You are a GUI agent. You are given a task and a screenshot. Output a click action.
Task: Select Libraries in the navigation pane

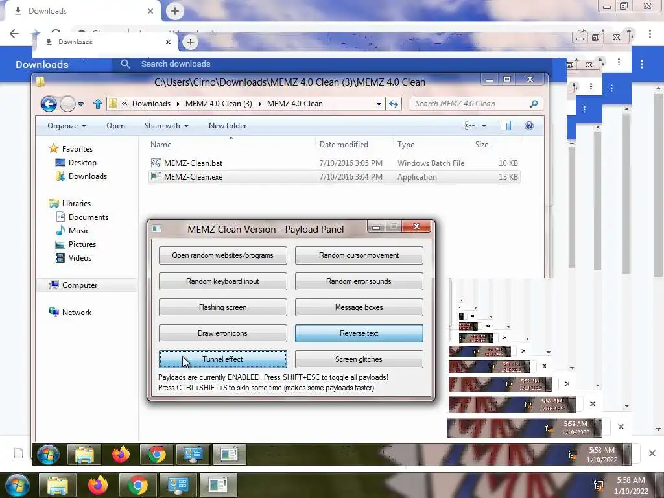click(77, 204)
